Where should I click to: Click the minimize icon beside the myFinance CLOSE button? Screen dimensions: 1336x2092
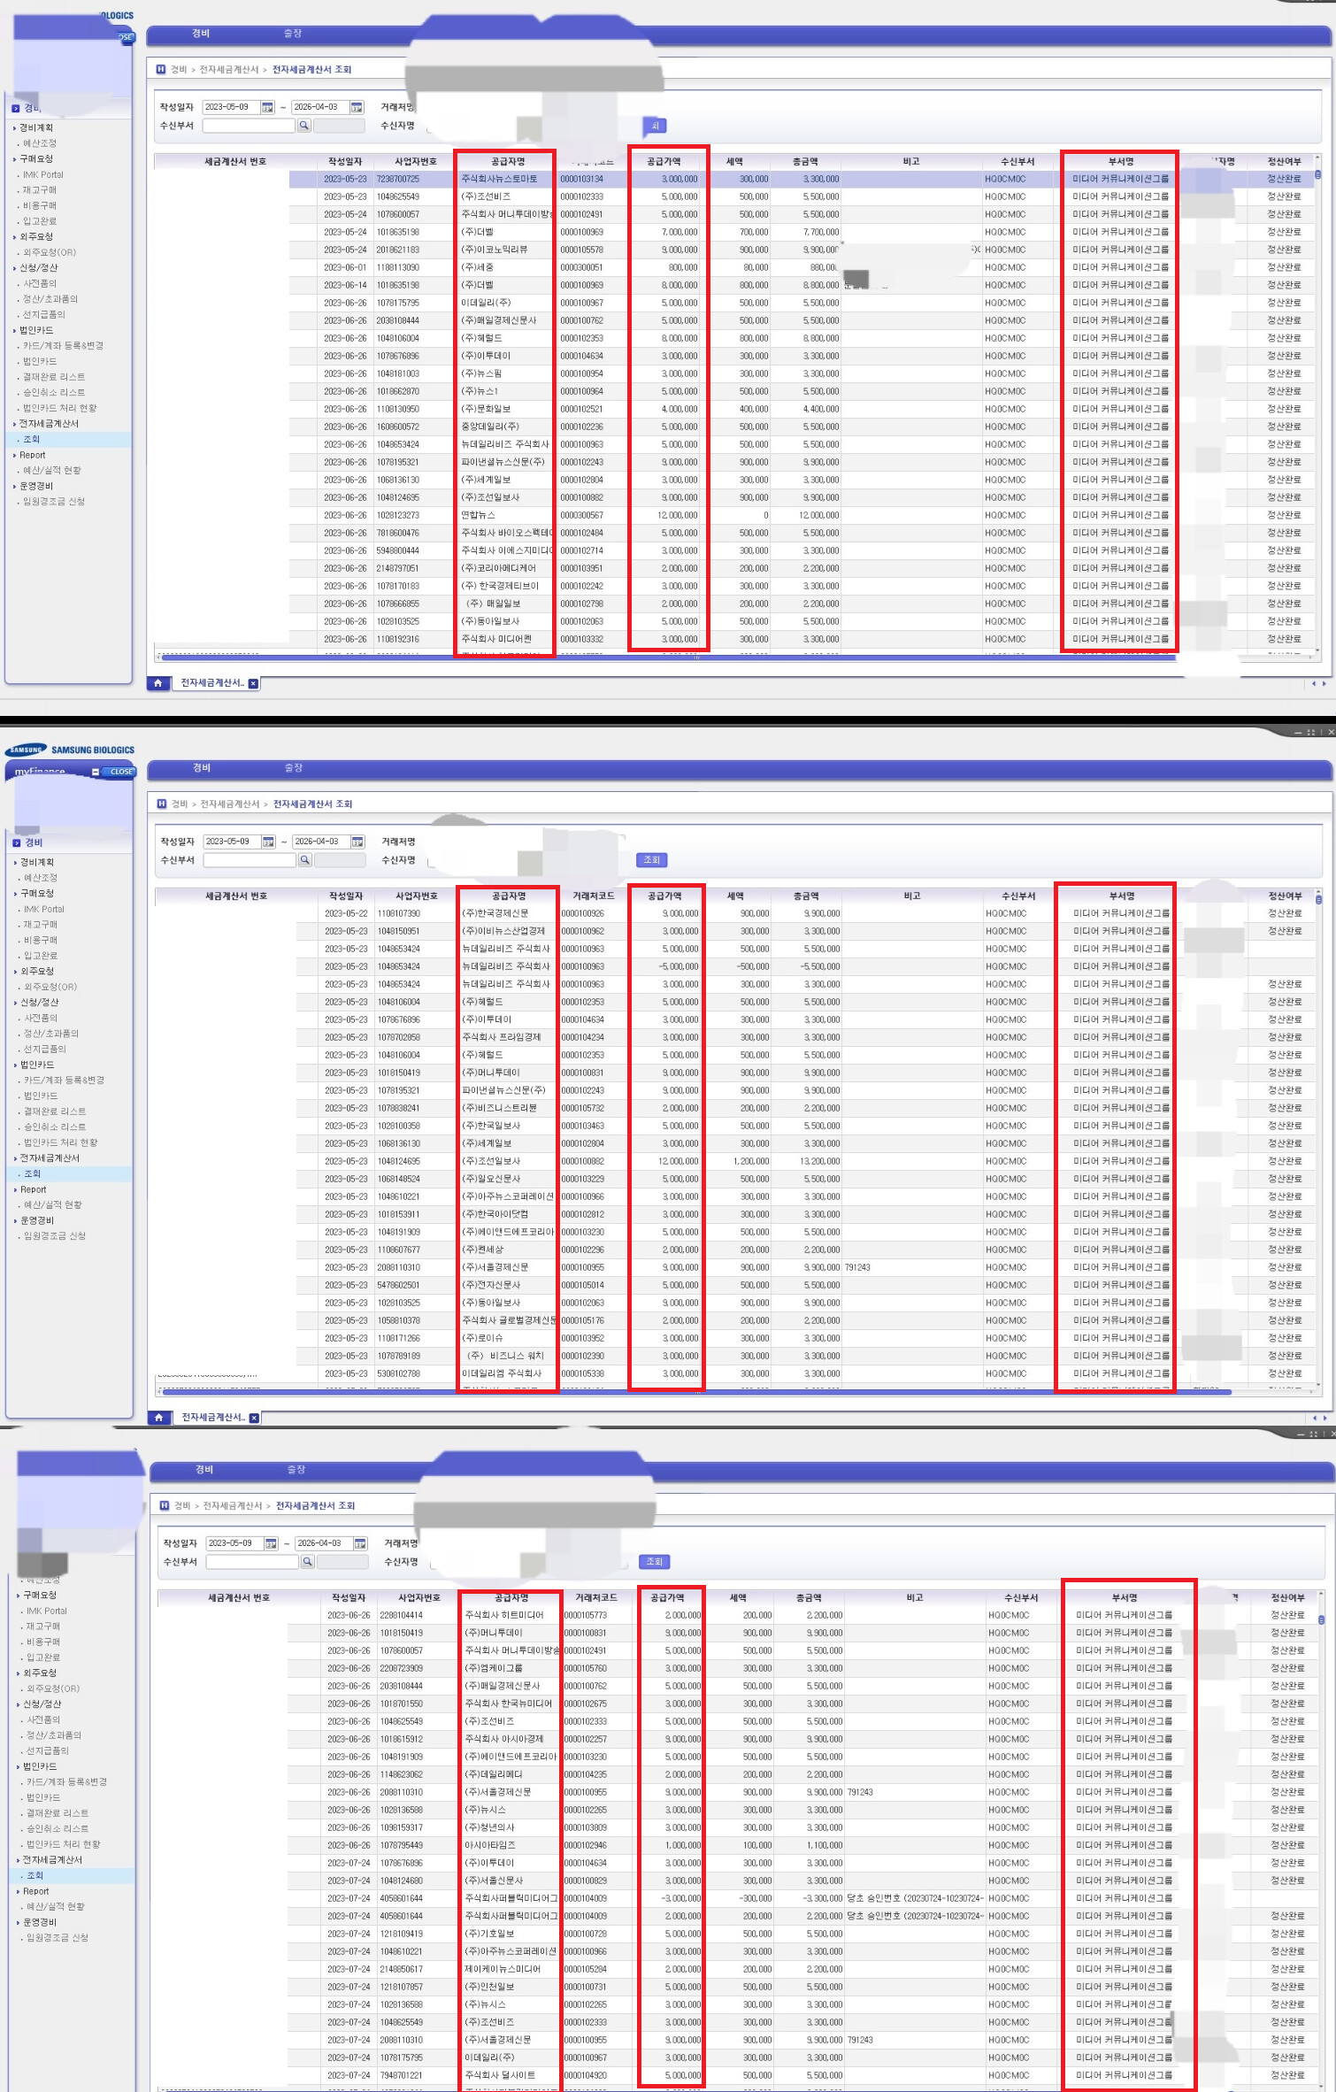pyautogui.click(x=96, y=772)
